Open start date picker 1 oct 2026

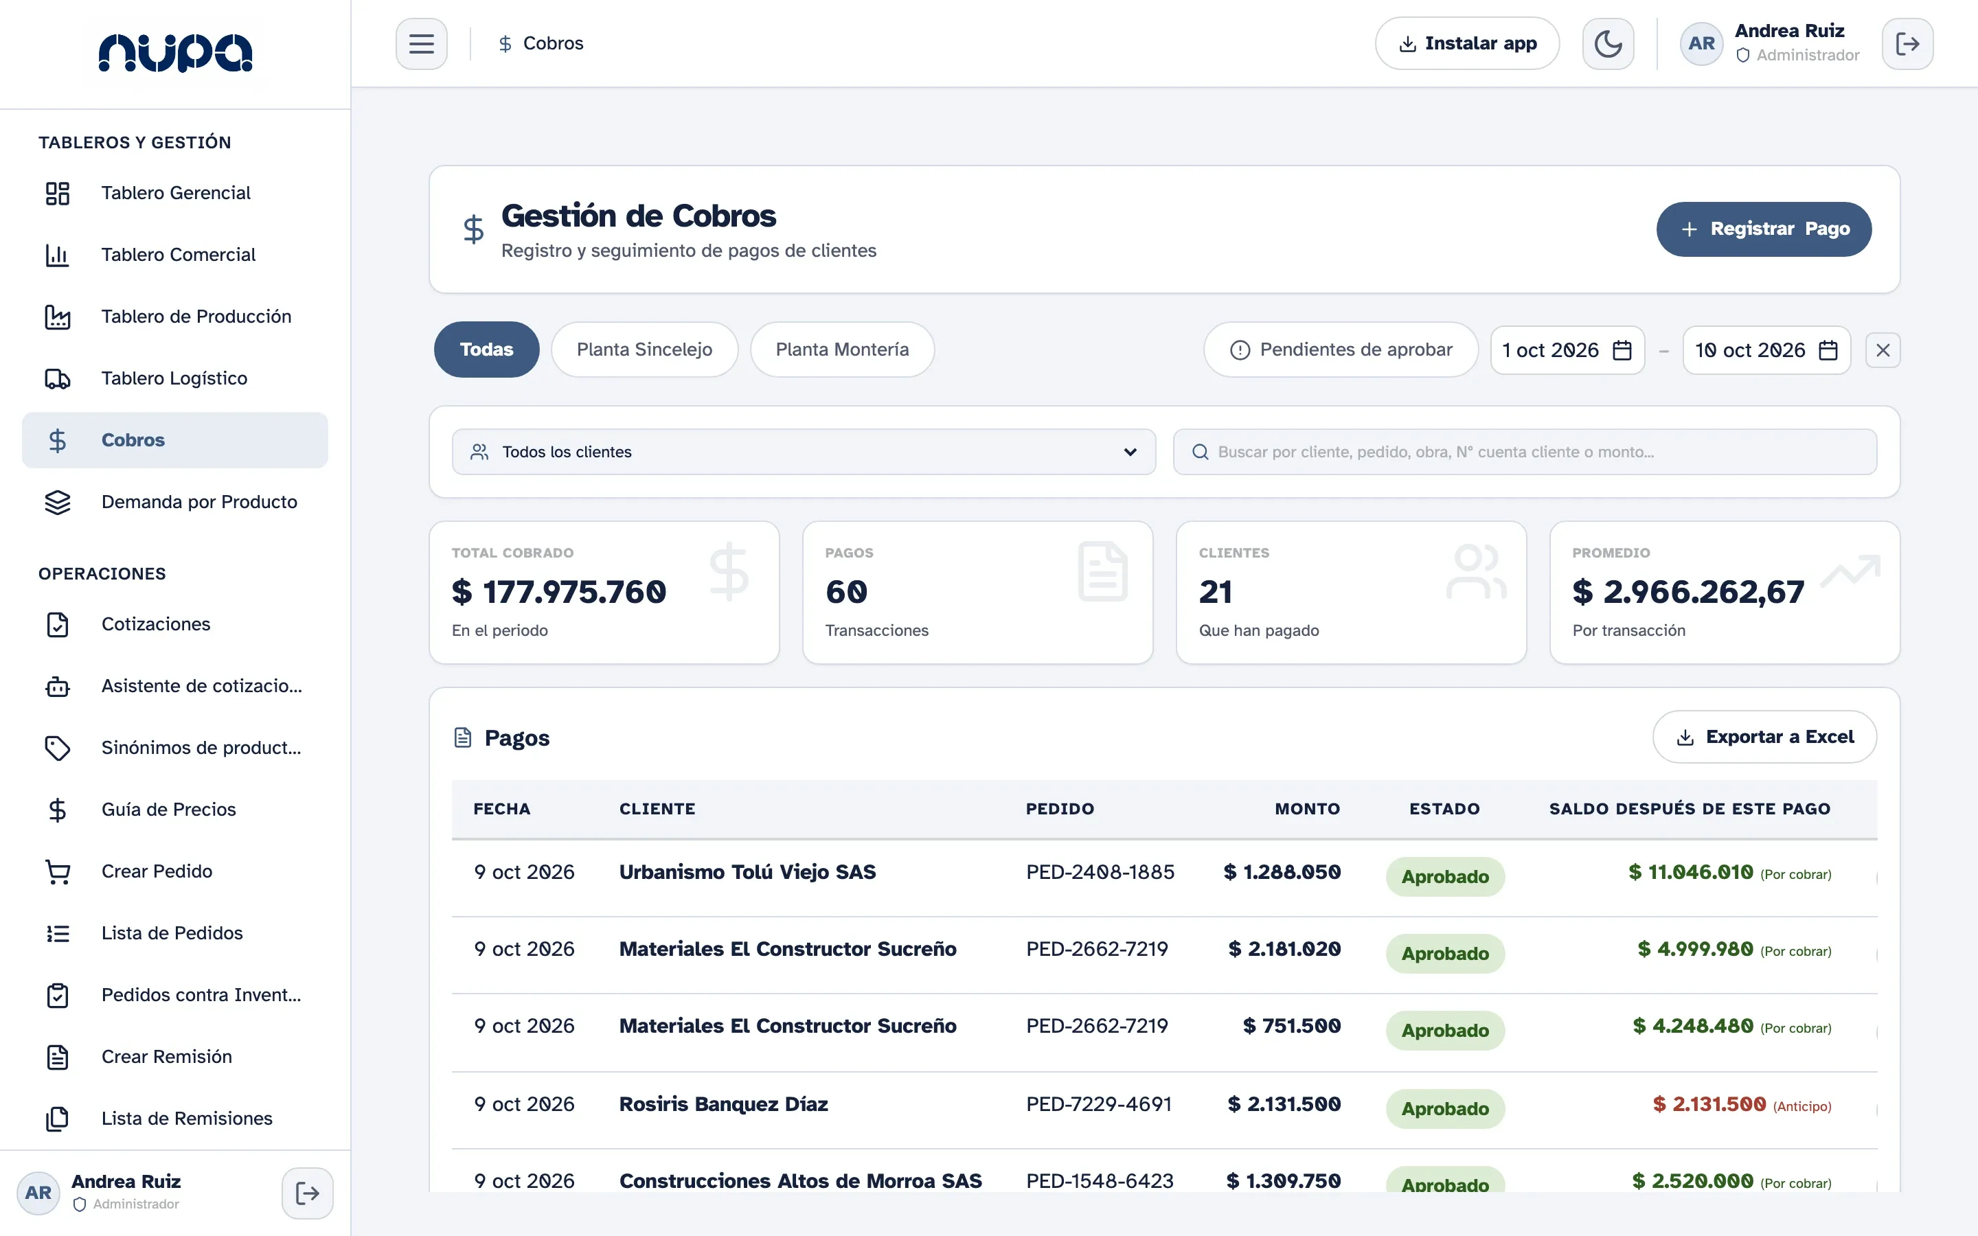(1567, 350)
